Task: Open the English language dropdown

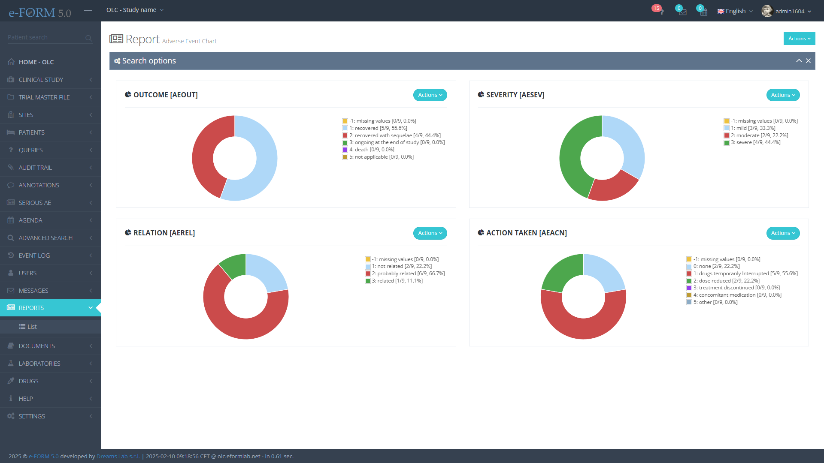Action: pyautogui.click(x=735, y=11)
